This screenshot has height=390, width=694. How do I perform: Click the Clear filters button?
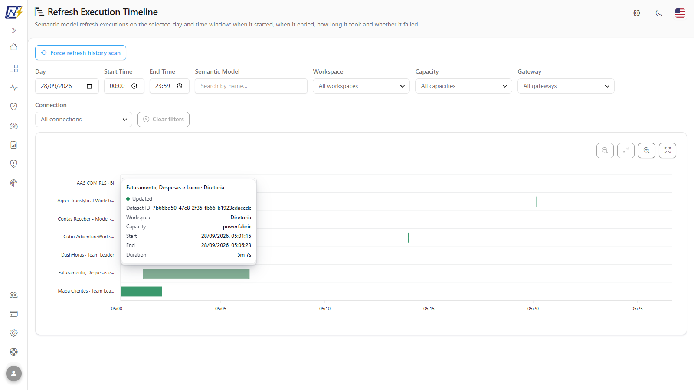click(x=164, y=119)
